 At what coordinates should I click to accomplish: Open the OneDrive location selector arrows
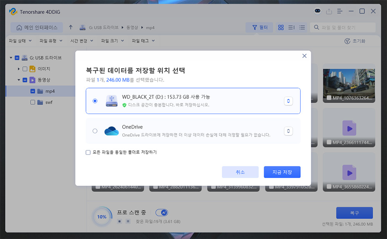[x=288, y=131]
